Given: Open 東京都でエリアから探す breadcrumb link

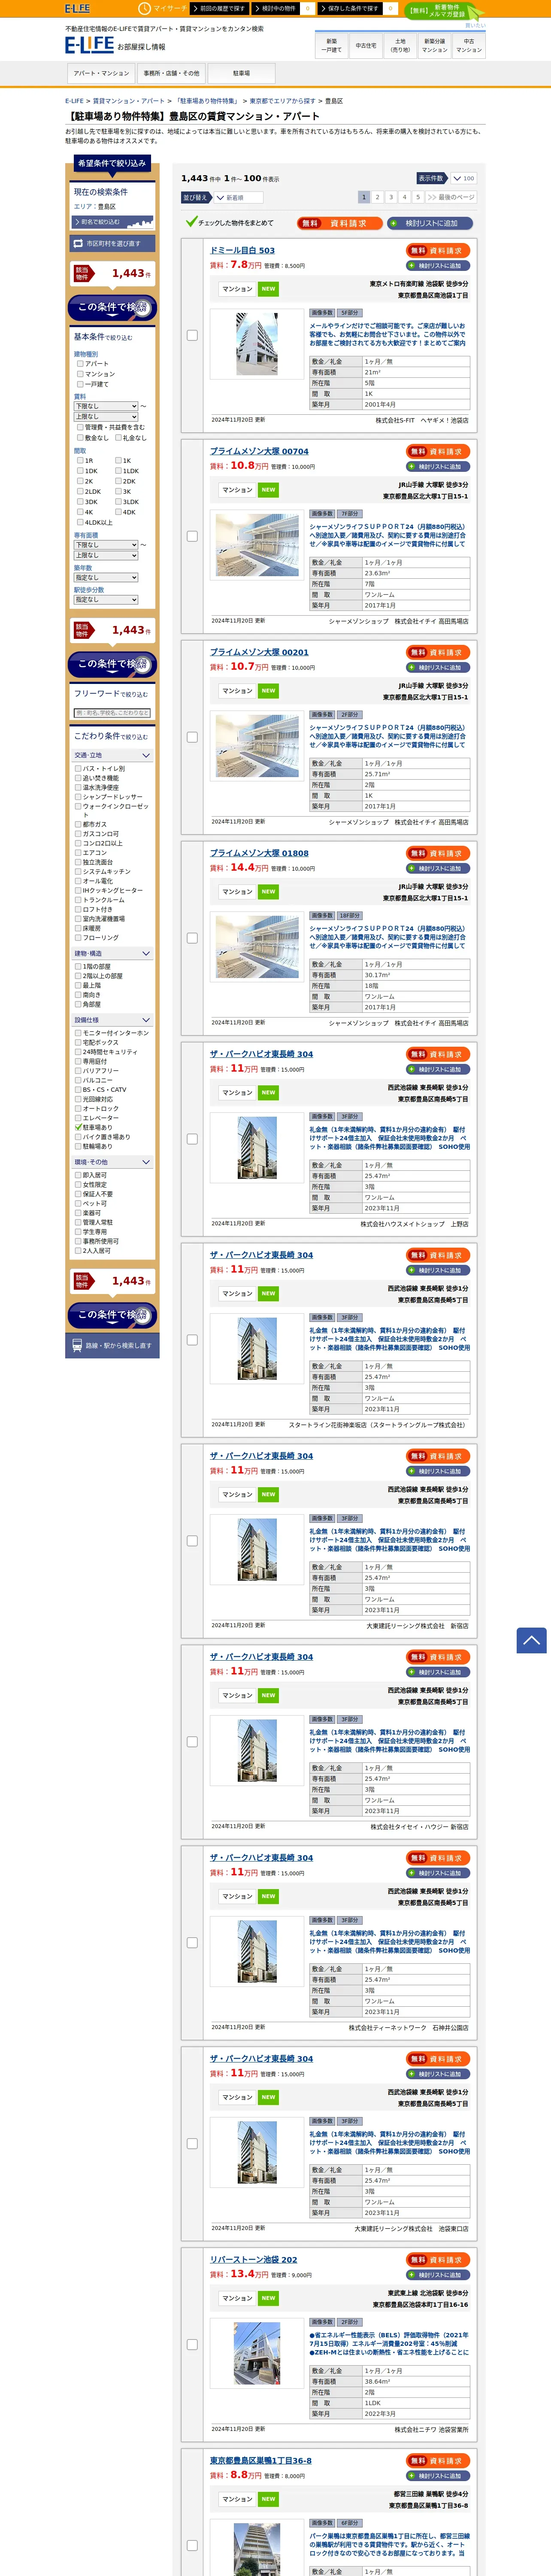Looking at the screenshot, I should (x=282, y=101).
